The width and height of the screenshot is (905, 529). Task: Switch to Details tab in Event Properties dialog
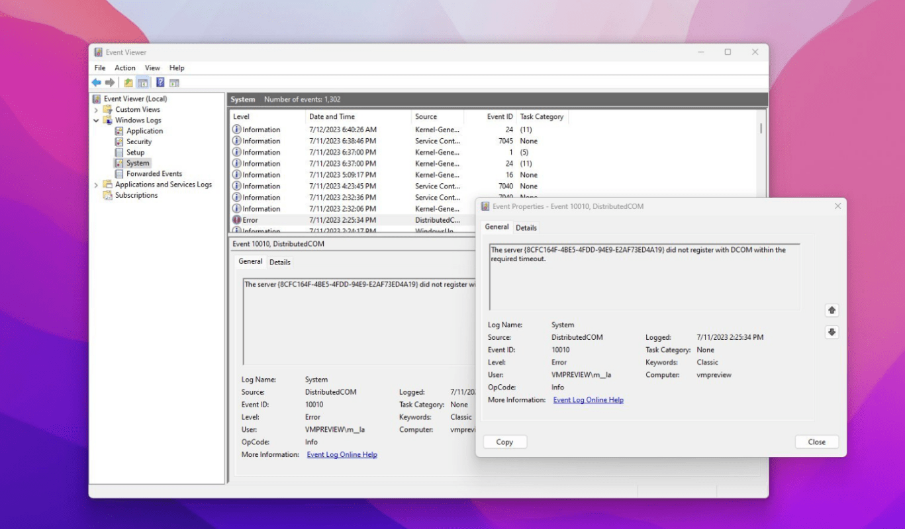click(526, 227)
